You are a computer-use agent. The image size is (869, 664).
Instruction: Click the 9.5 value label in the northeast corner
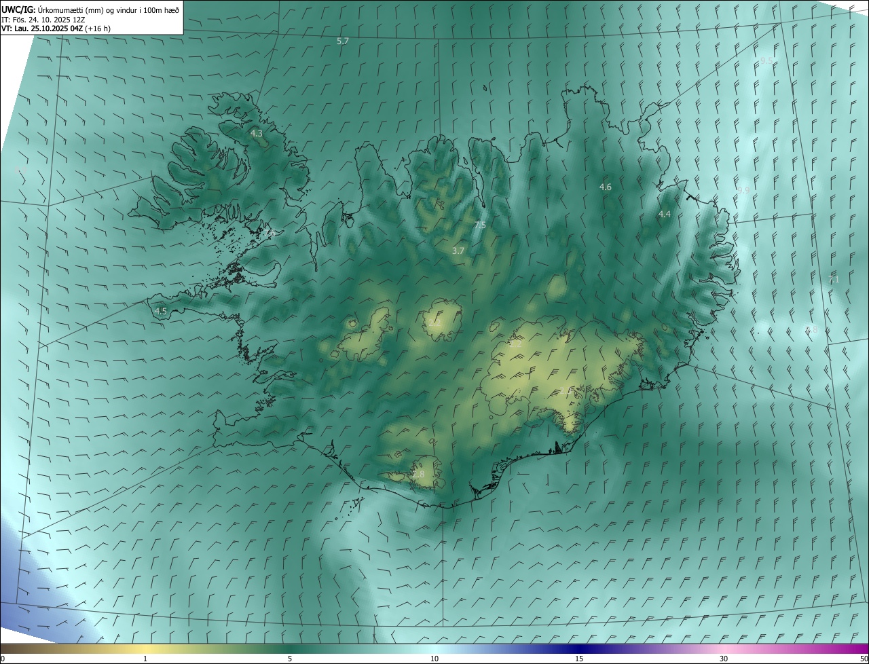click(766, 61)
